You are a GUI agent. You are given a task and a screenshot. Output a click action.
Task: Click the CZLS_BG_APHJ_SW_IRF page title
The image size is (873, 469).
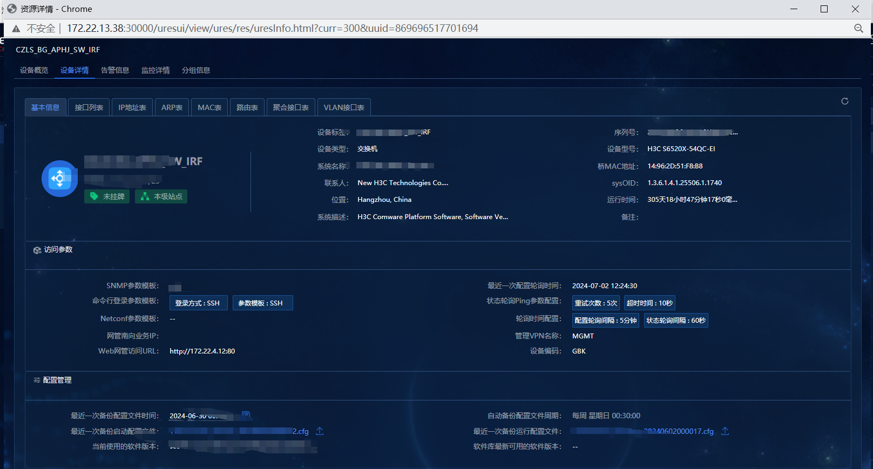[58, 50]
